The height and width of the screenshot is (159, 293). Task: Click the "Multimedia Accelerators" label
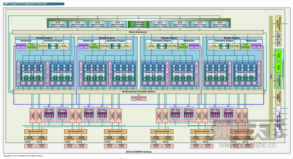(x=283, y=68)
